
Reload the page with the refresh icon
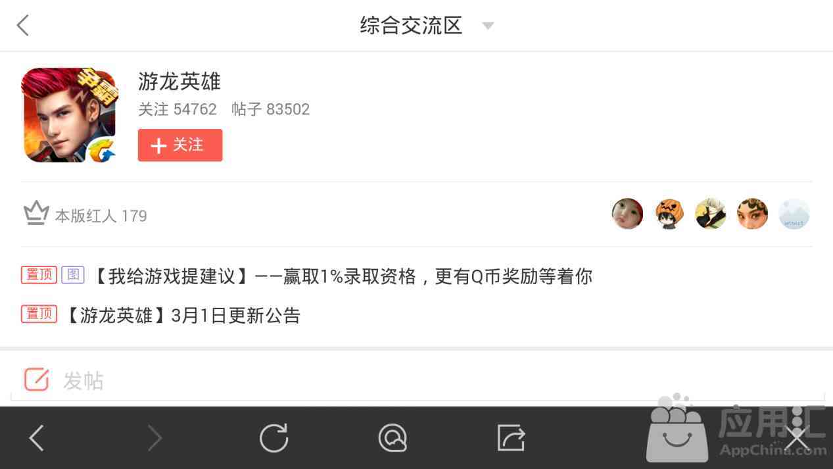click(x=274, y=438)
